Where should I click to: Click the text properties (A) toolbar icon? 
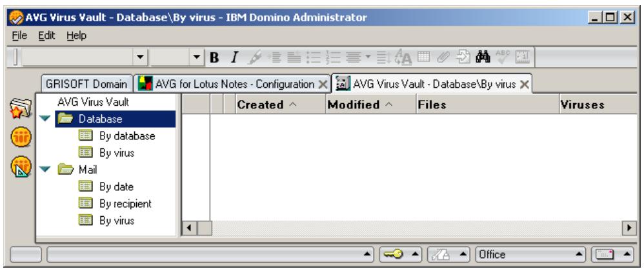point(403,58)
